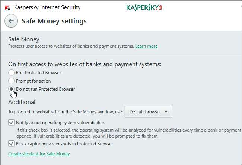Click the Kaspersky Internet Security window title
Image resolution: width=242 pixels, height=165 pixels.
(x=47, y=7)
